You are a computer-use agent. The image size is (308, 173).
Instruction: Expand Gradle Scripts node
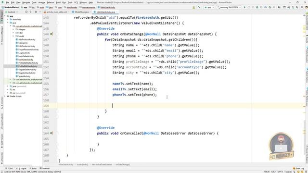[x=5, y=96]
